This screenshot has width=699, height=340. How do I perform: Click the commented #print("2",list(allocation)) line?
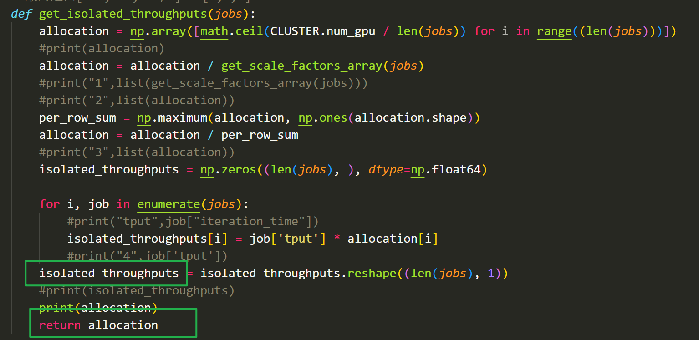tap(137, 100)
